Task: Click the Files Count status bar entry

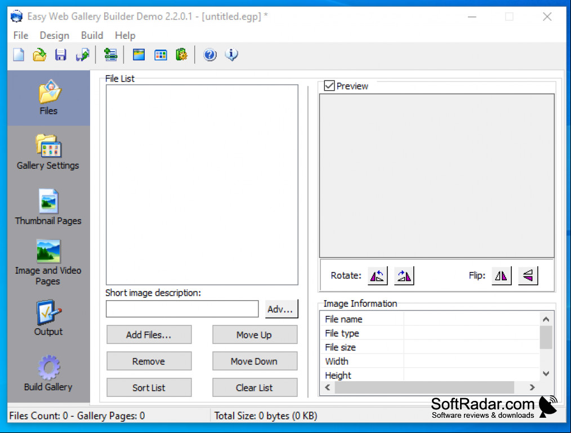Action: click(x=77, y=416)
